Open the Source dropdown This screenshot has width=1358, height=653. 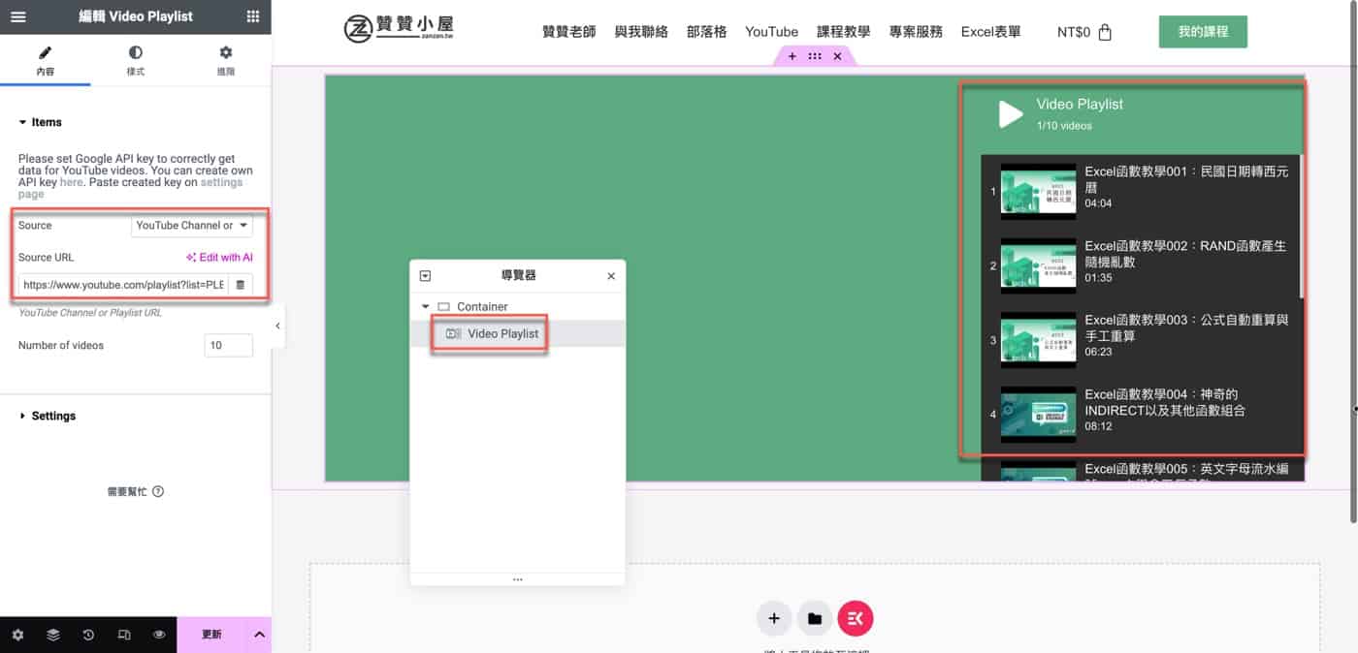192,226
